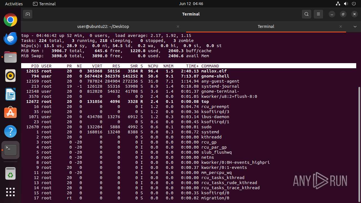The image size is (361, 203).
Task: Show Applications grid in the dock
Action: [x=10, y=192]
